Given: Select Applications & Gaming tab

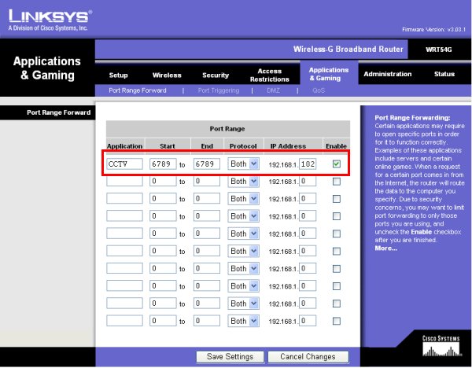Looking at the screenshot, I should (x=329, y=74).
